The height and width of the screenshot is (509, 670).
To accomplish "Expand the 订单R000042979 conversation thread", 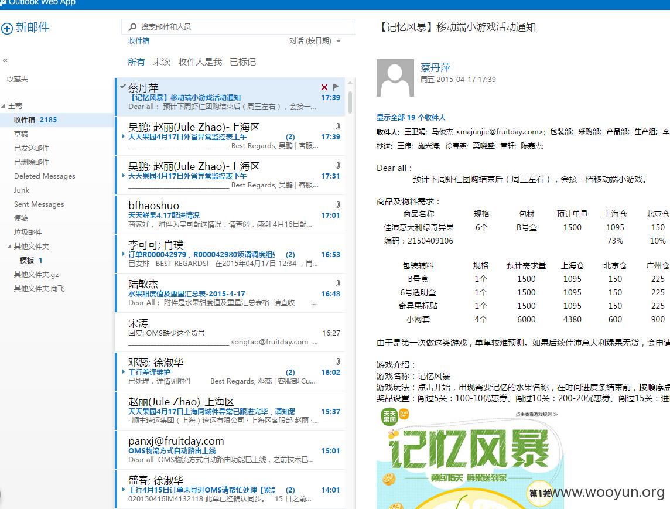I will (124, 254).
